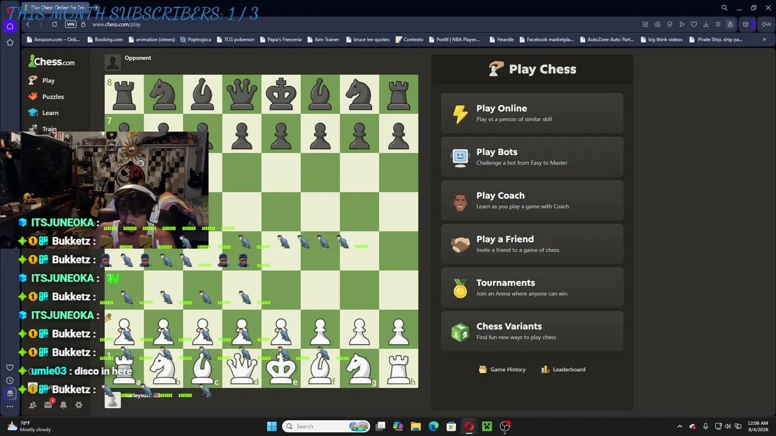Open the browser sidebar more options dots
The width and height of the screenshot is (776, 436).
[x=10, y=406]
